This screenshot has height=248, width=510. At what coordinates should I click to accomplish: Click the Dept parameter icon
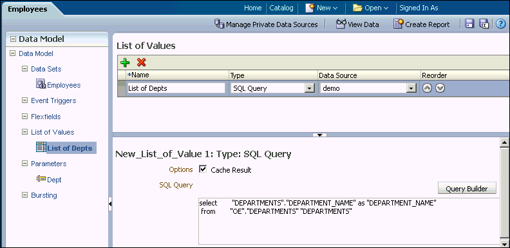(41, 178)
